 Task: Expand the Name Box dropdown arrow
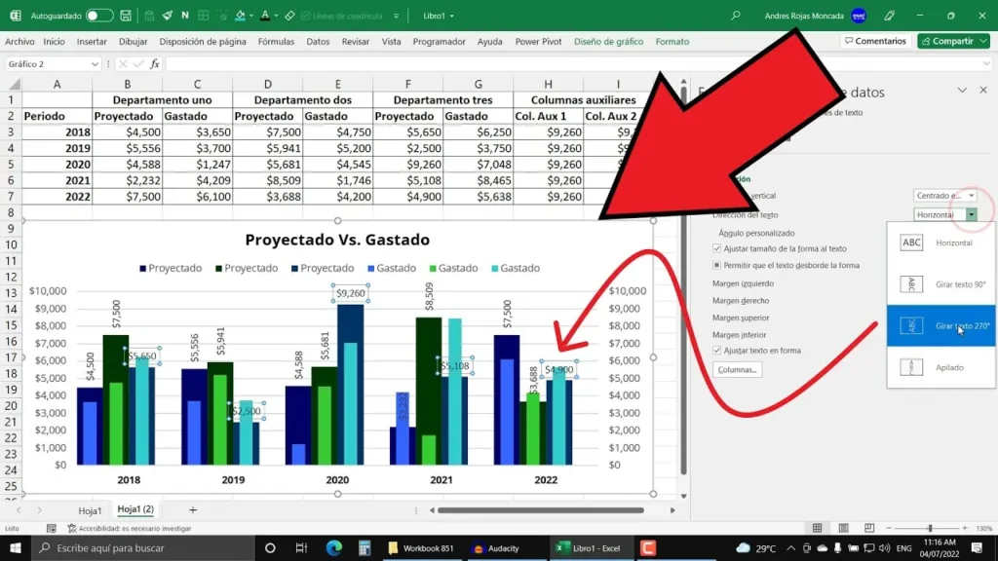[95, 64]
